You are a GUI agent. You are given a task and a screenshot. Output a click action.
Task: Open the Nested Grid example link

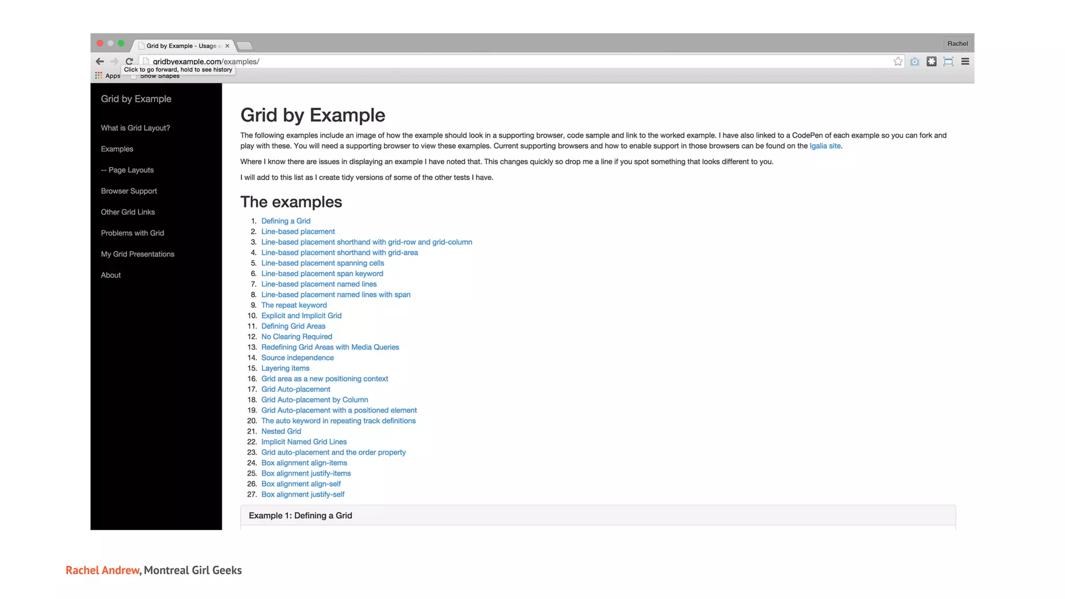pos(281,431)
